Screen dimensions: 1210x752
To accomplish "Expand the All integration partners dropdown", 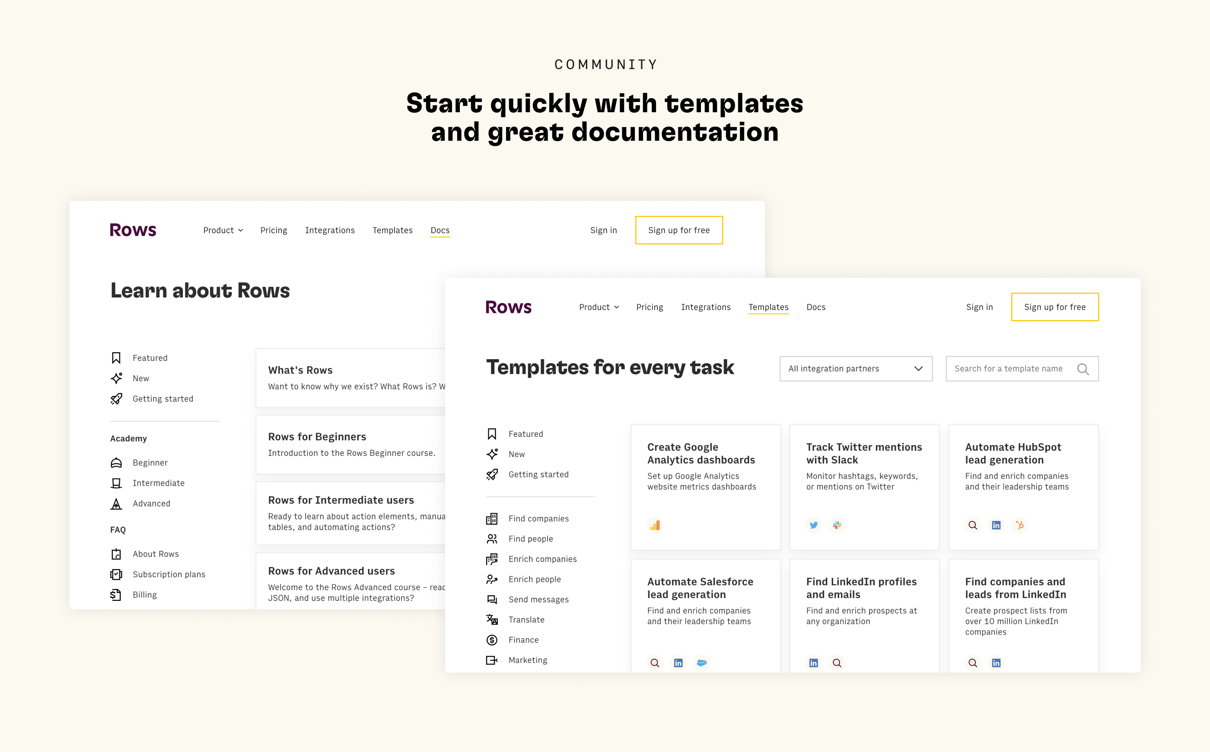I will [855, 369].
